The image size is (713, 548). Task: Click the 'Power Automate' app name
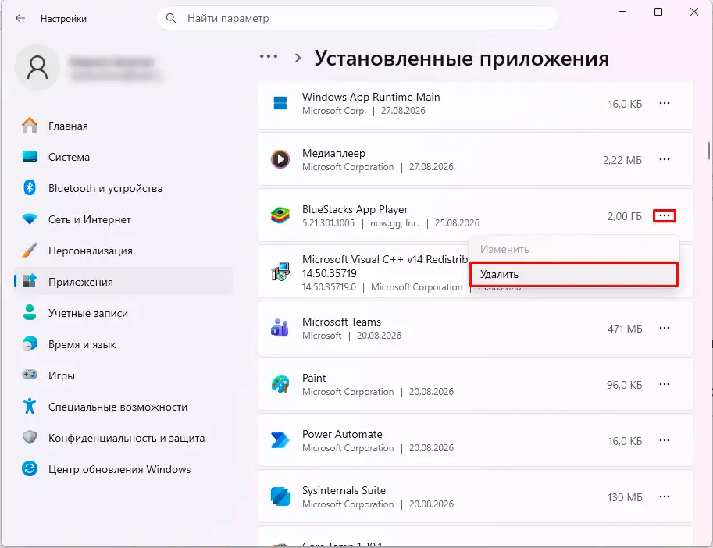(342, 434)
